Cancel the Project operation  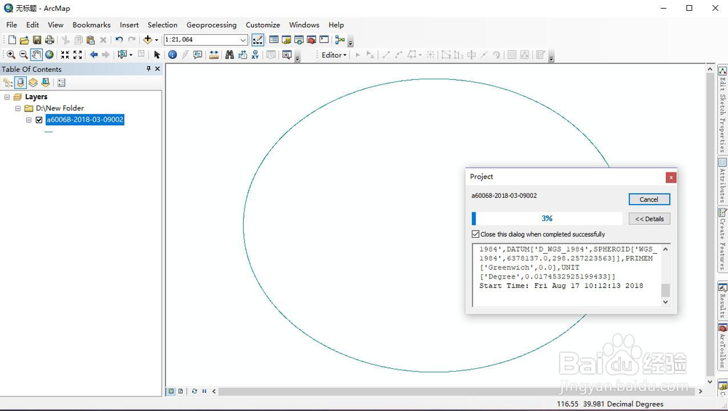tap(649, 199)
